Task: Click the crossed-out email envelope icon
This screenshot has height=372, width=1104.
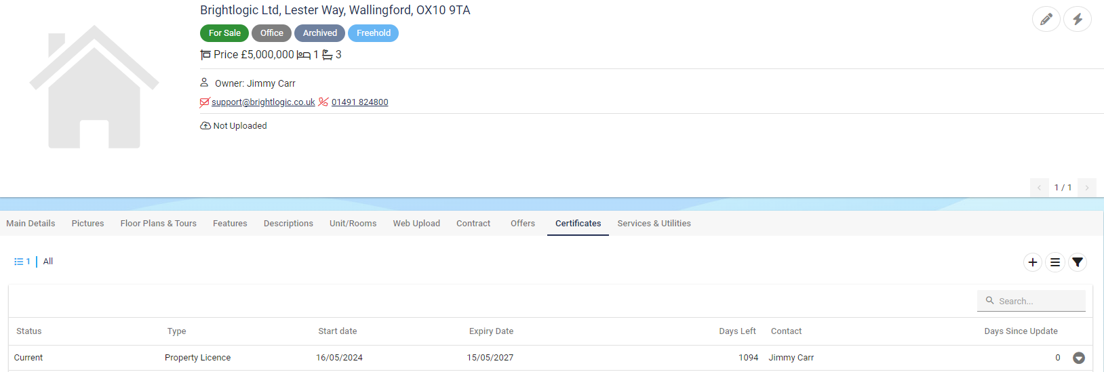Action: coord(204,102)
